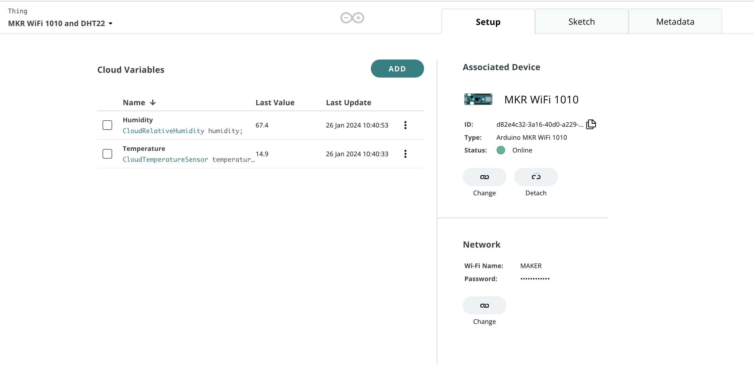Select the Setup tab
The height and width of the screenshot is (365, 754).
coord(488,22)
